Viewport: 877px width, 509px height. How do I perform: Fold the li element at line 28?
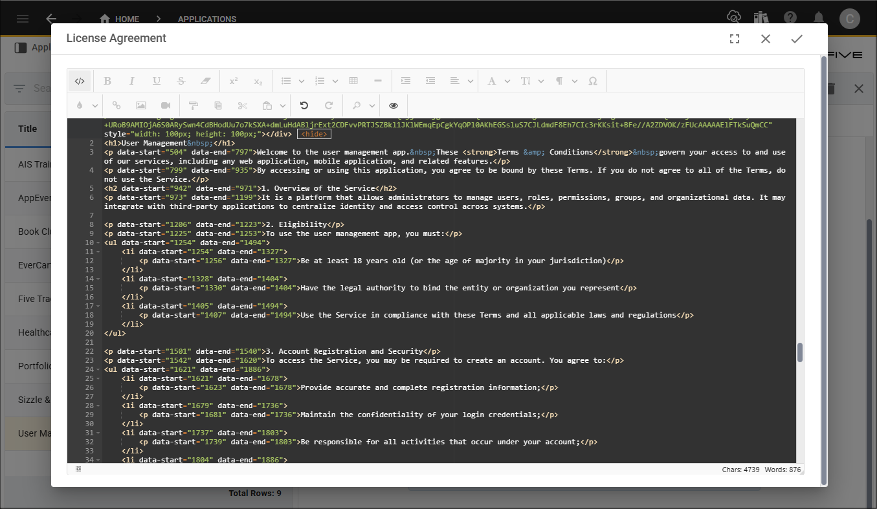coord(98,406)
